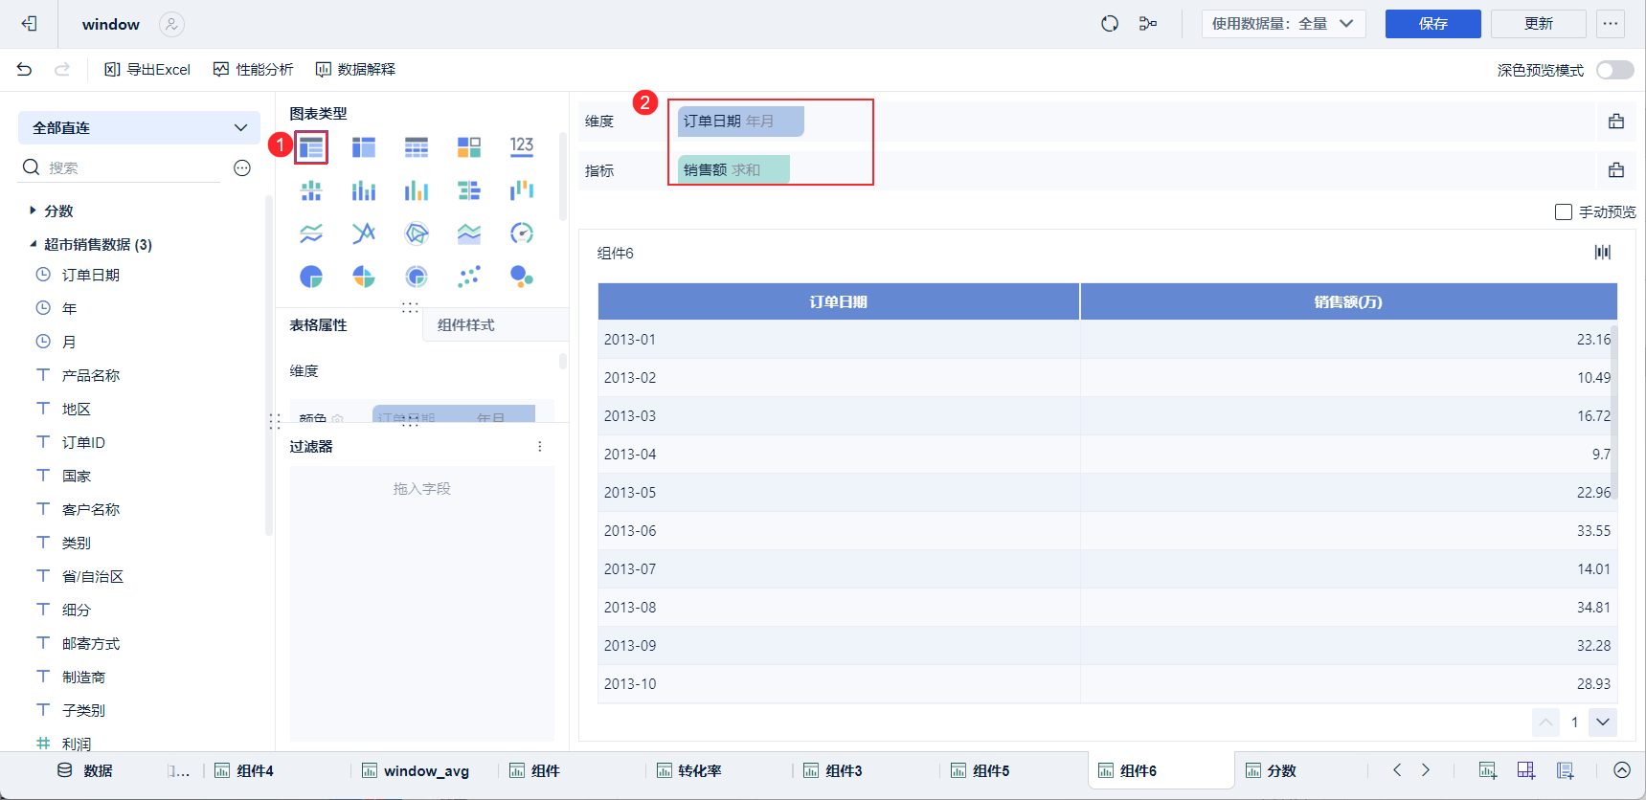Add a new component from bottom bar
Screen dimensions: 1646x800
click(x=1487, y=770)
